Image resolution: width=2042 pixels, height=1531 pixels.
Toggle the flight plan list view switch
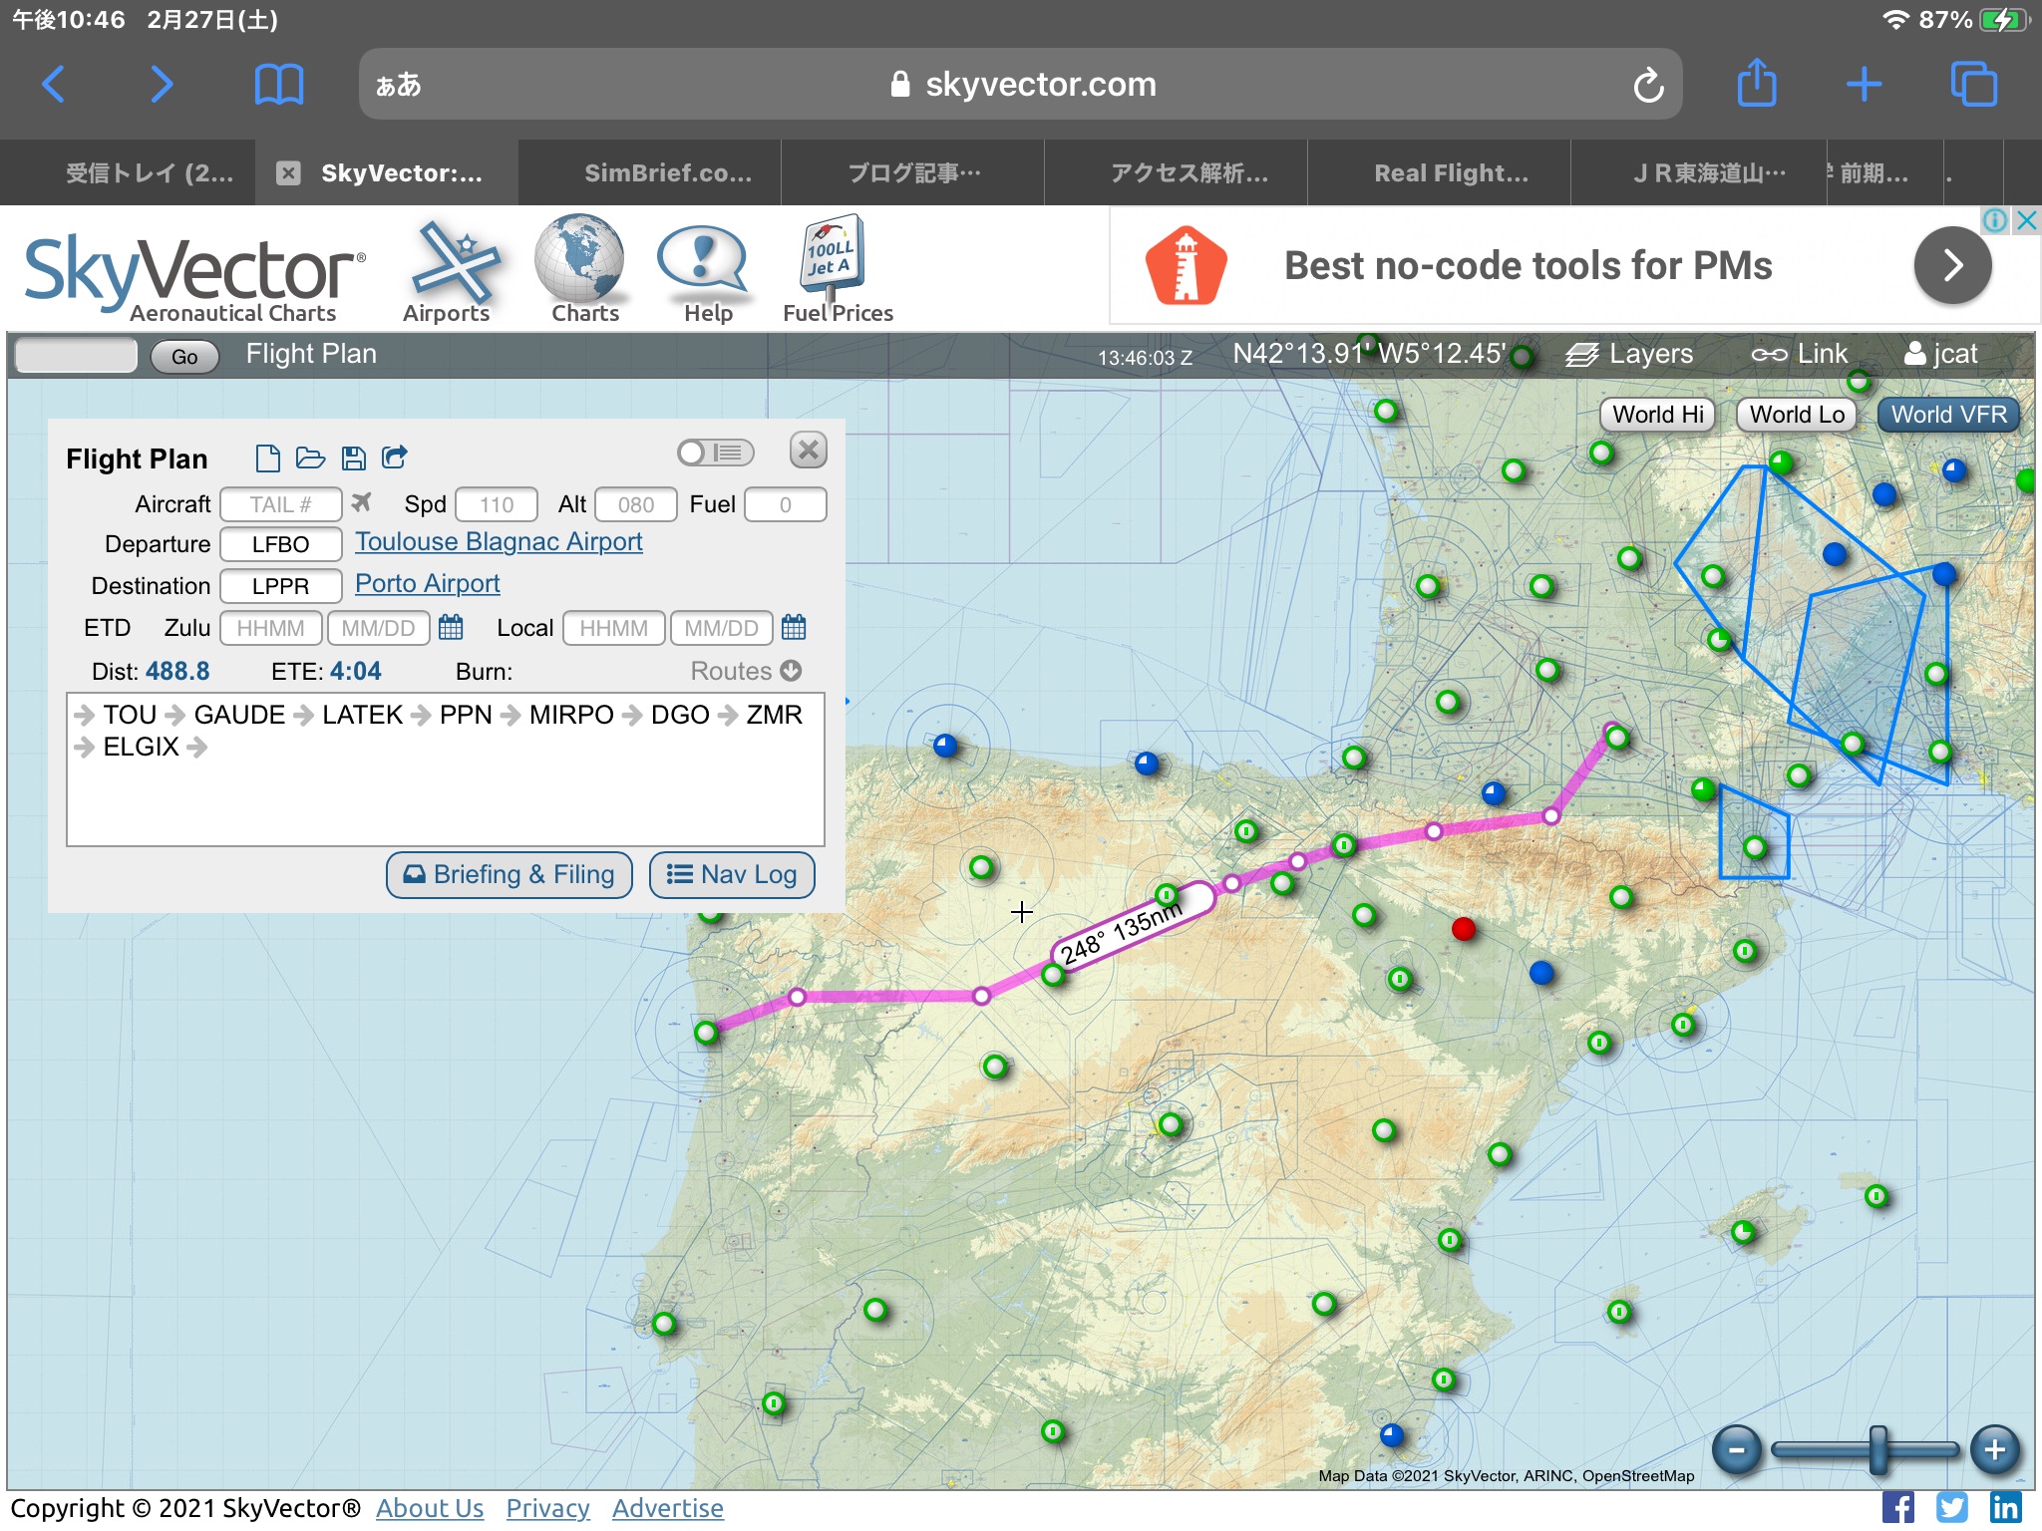[715, 453]
